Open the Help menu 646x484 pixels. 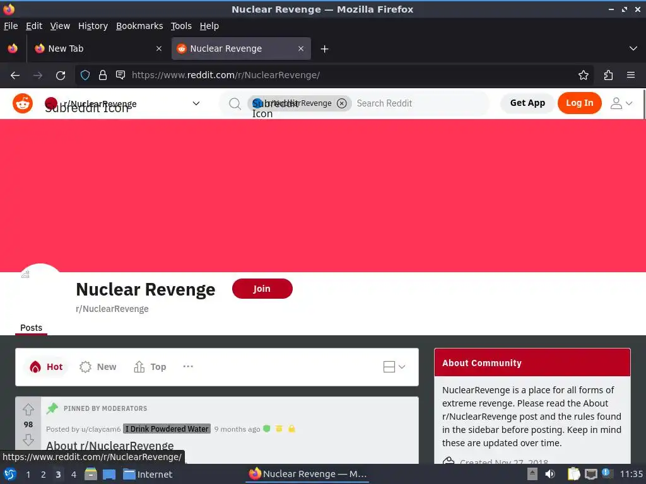coord(209,26)
